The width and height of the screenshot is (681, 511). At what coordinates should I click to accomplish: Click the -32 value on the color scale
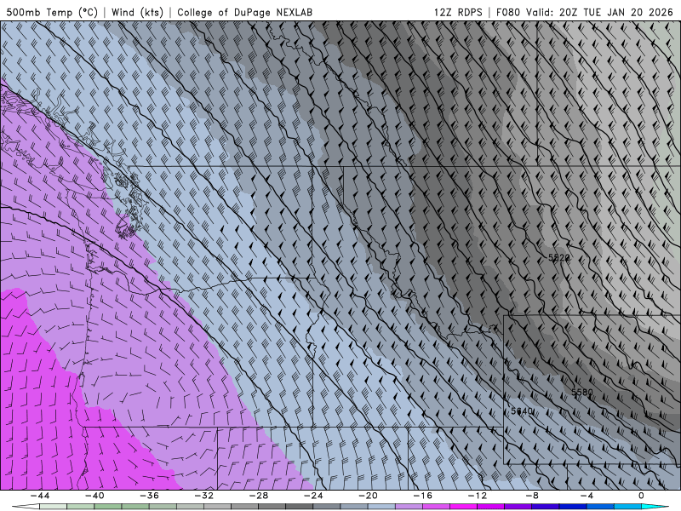(x=203, y=496)
